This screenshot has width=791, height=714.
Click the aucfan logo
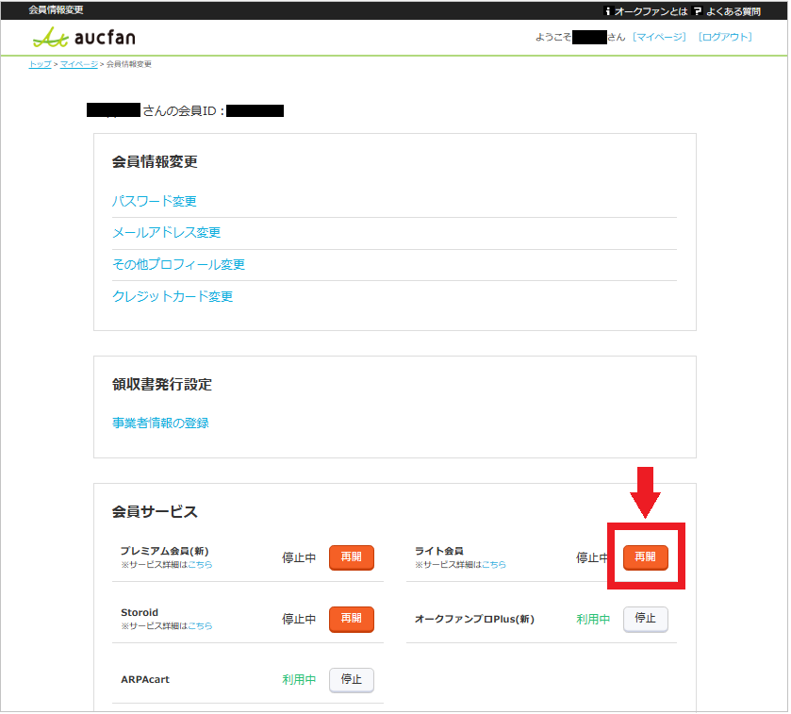[x=84, y=38]
